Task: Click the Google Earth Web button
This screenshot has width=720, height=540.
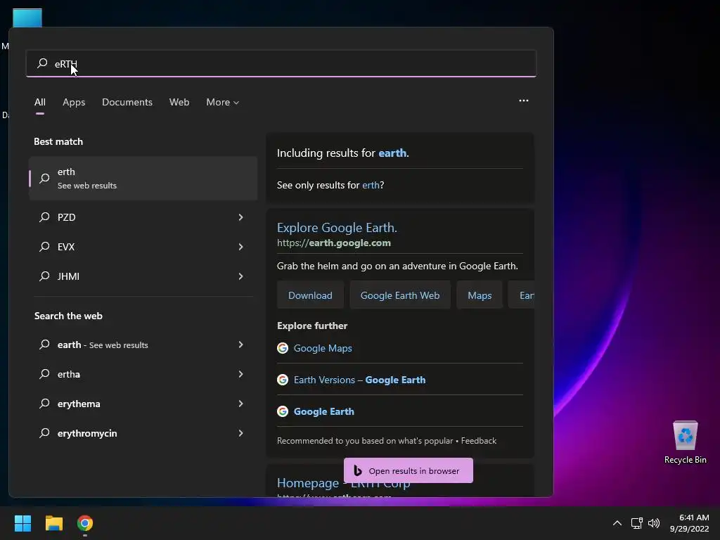Action: [400, 295]
